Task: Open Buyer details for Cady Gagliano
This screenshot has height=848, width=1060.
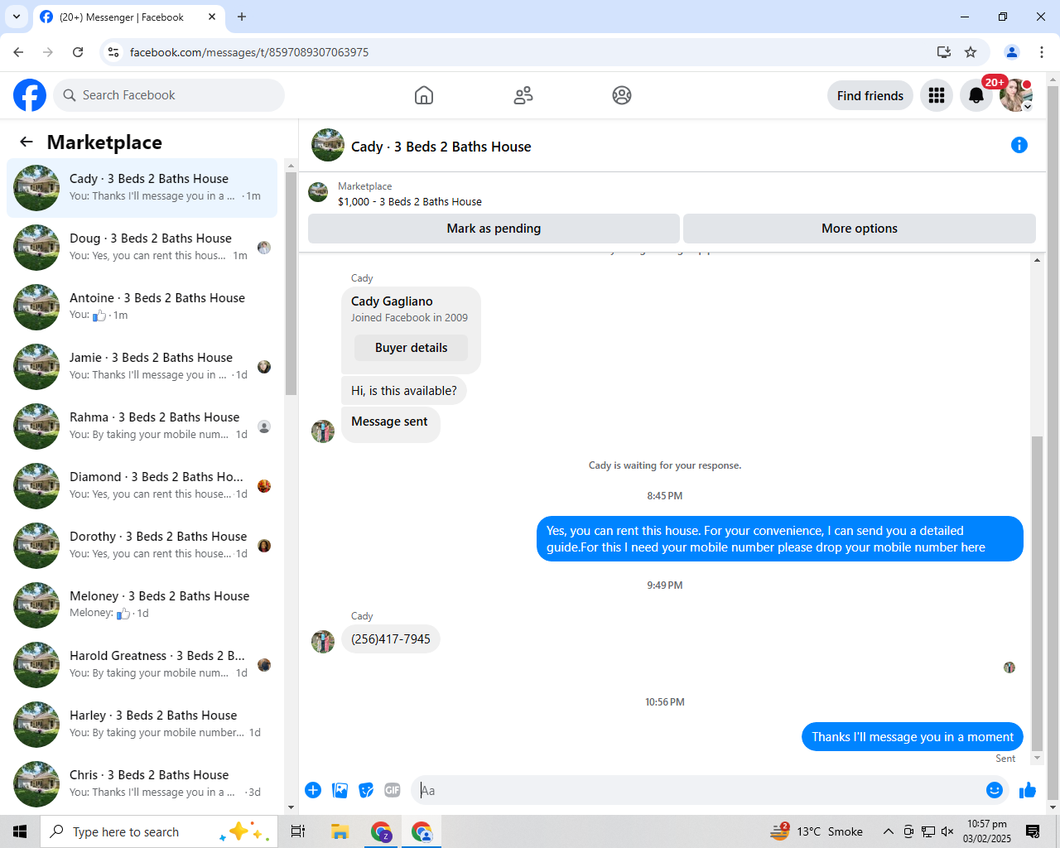Action: point(411,348)
